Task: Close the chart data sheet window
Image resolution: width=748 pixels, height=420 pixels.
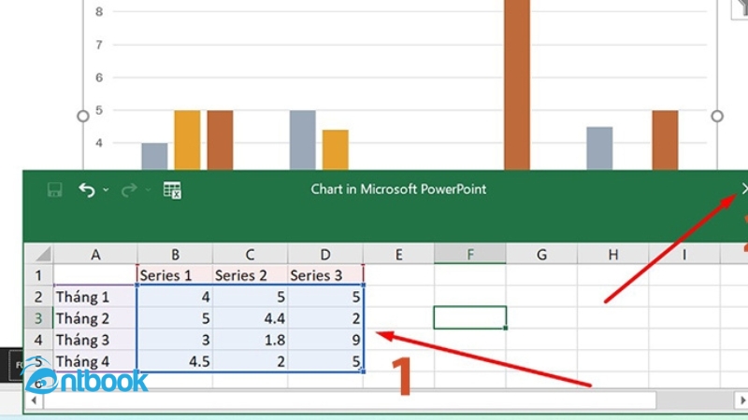Action: 743,189
